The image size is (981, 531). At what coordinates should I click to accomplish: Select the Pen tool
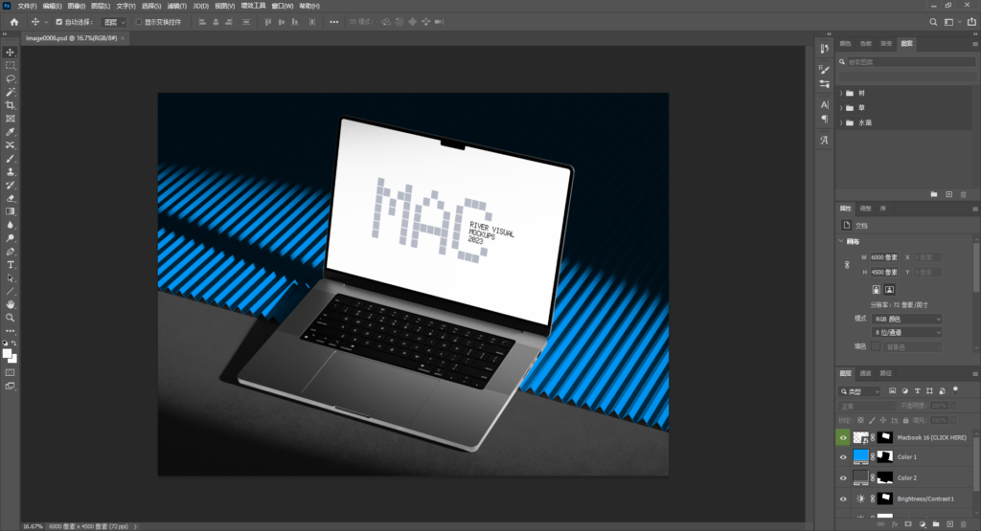click(10, 252)
